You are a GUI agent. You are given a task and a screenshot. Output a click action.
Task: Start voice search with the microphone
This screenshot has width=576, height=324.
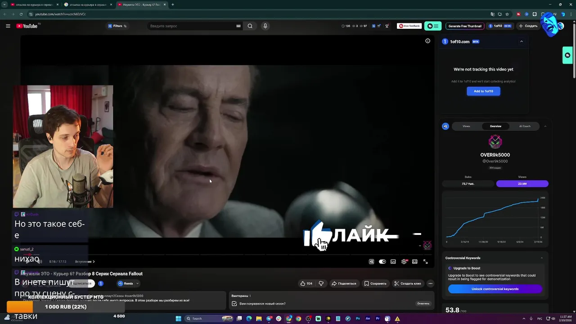pos(265,26)
